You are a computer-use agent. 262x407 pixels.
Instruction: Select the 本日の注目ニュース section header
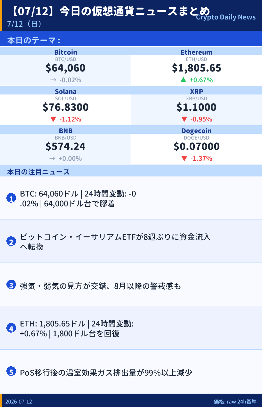pyautogui.click(x=131, y=172)
